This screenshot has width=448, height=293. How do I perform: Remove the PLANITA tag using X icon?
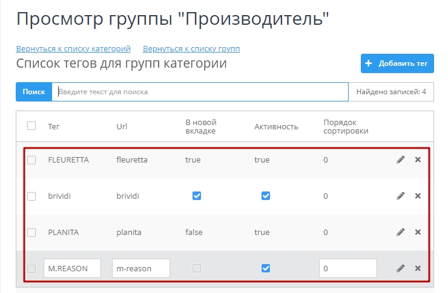pos(418,233)
